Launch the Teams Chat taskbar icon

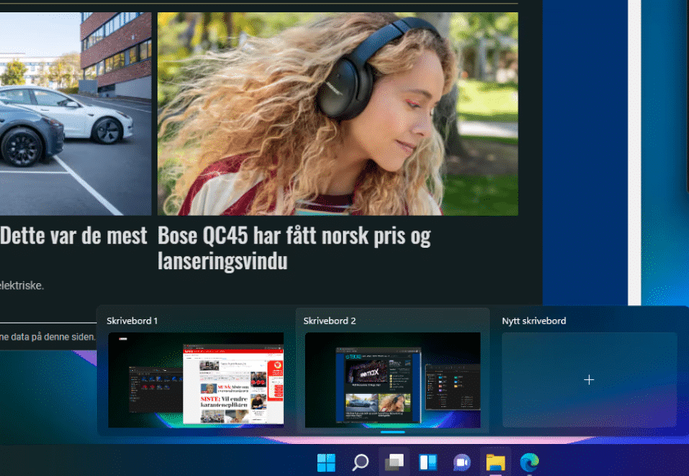tap(462, 462)
